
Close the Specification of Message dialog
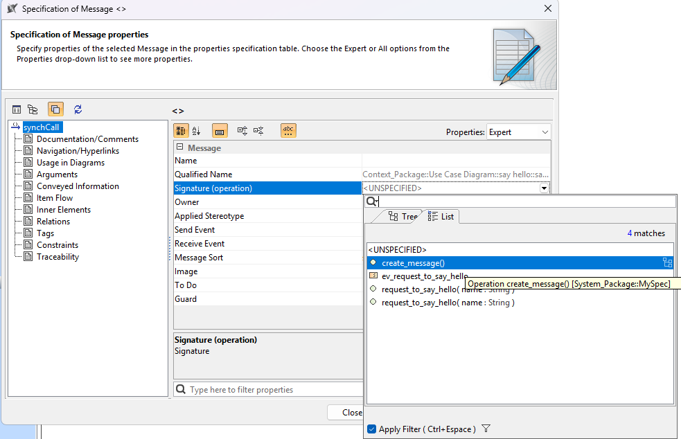click(x=548, y=9)
